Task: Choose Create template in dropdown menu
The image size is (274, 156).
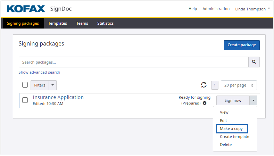Action: (x=234, y=137)
